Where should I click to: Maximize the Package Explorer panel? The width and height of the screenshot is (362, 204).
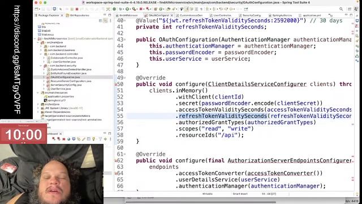(x=110, y=15)
